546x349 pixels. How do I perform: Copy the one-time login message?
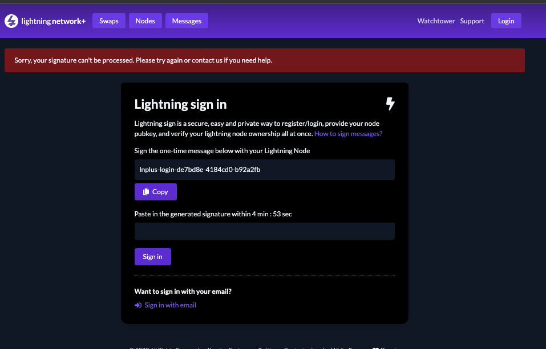(156, 192)
